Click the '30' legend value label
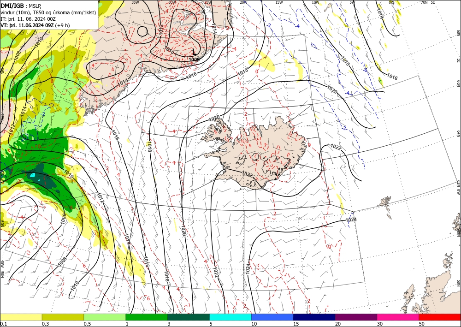Image resolution: width=461 pixels, height=327 pixels. 380,324
